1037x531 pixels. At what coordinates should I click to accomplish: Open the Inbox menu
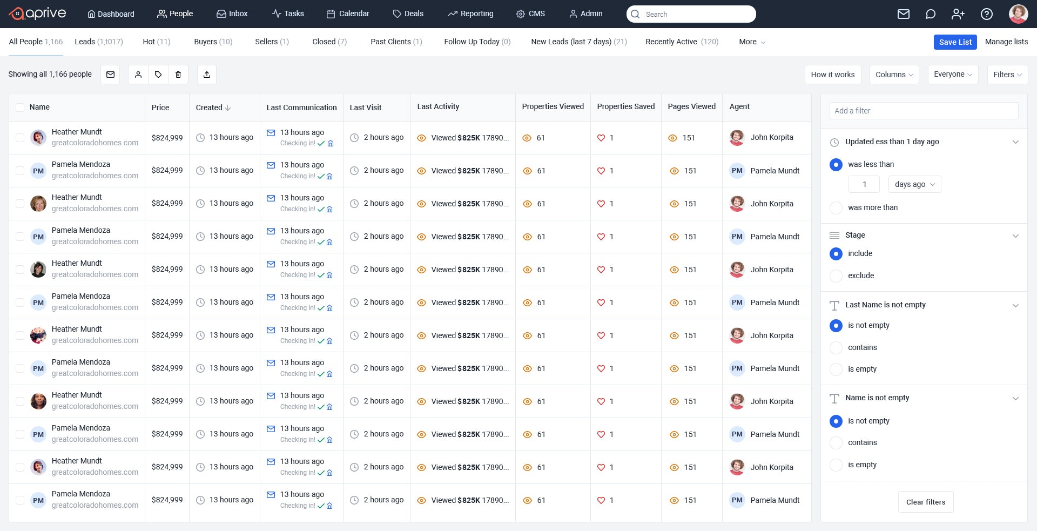coord(232,14)
